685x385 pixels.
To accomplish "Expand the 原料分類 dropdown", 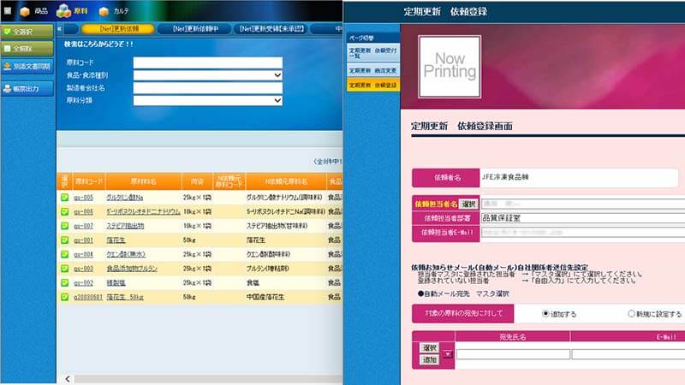I will 277,100.
